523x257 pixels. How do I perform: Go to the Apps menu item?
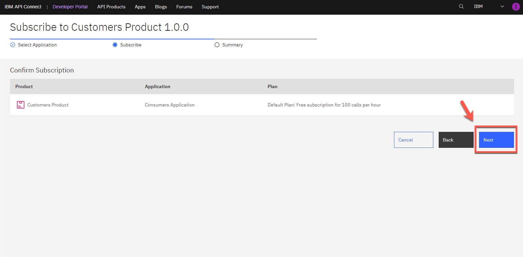point(140,7)
